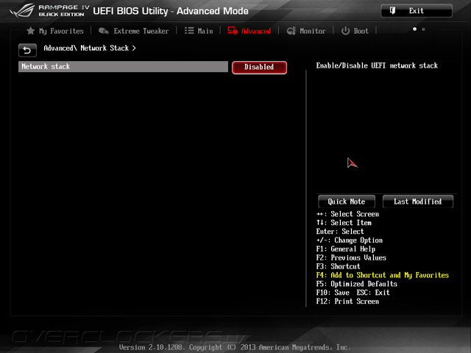Click the F4: Add to Shortcut hint

pos(382,275)
